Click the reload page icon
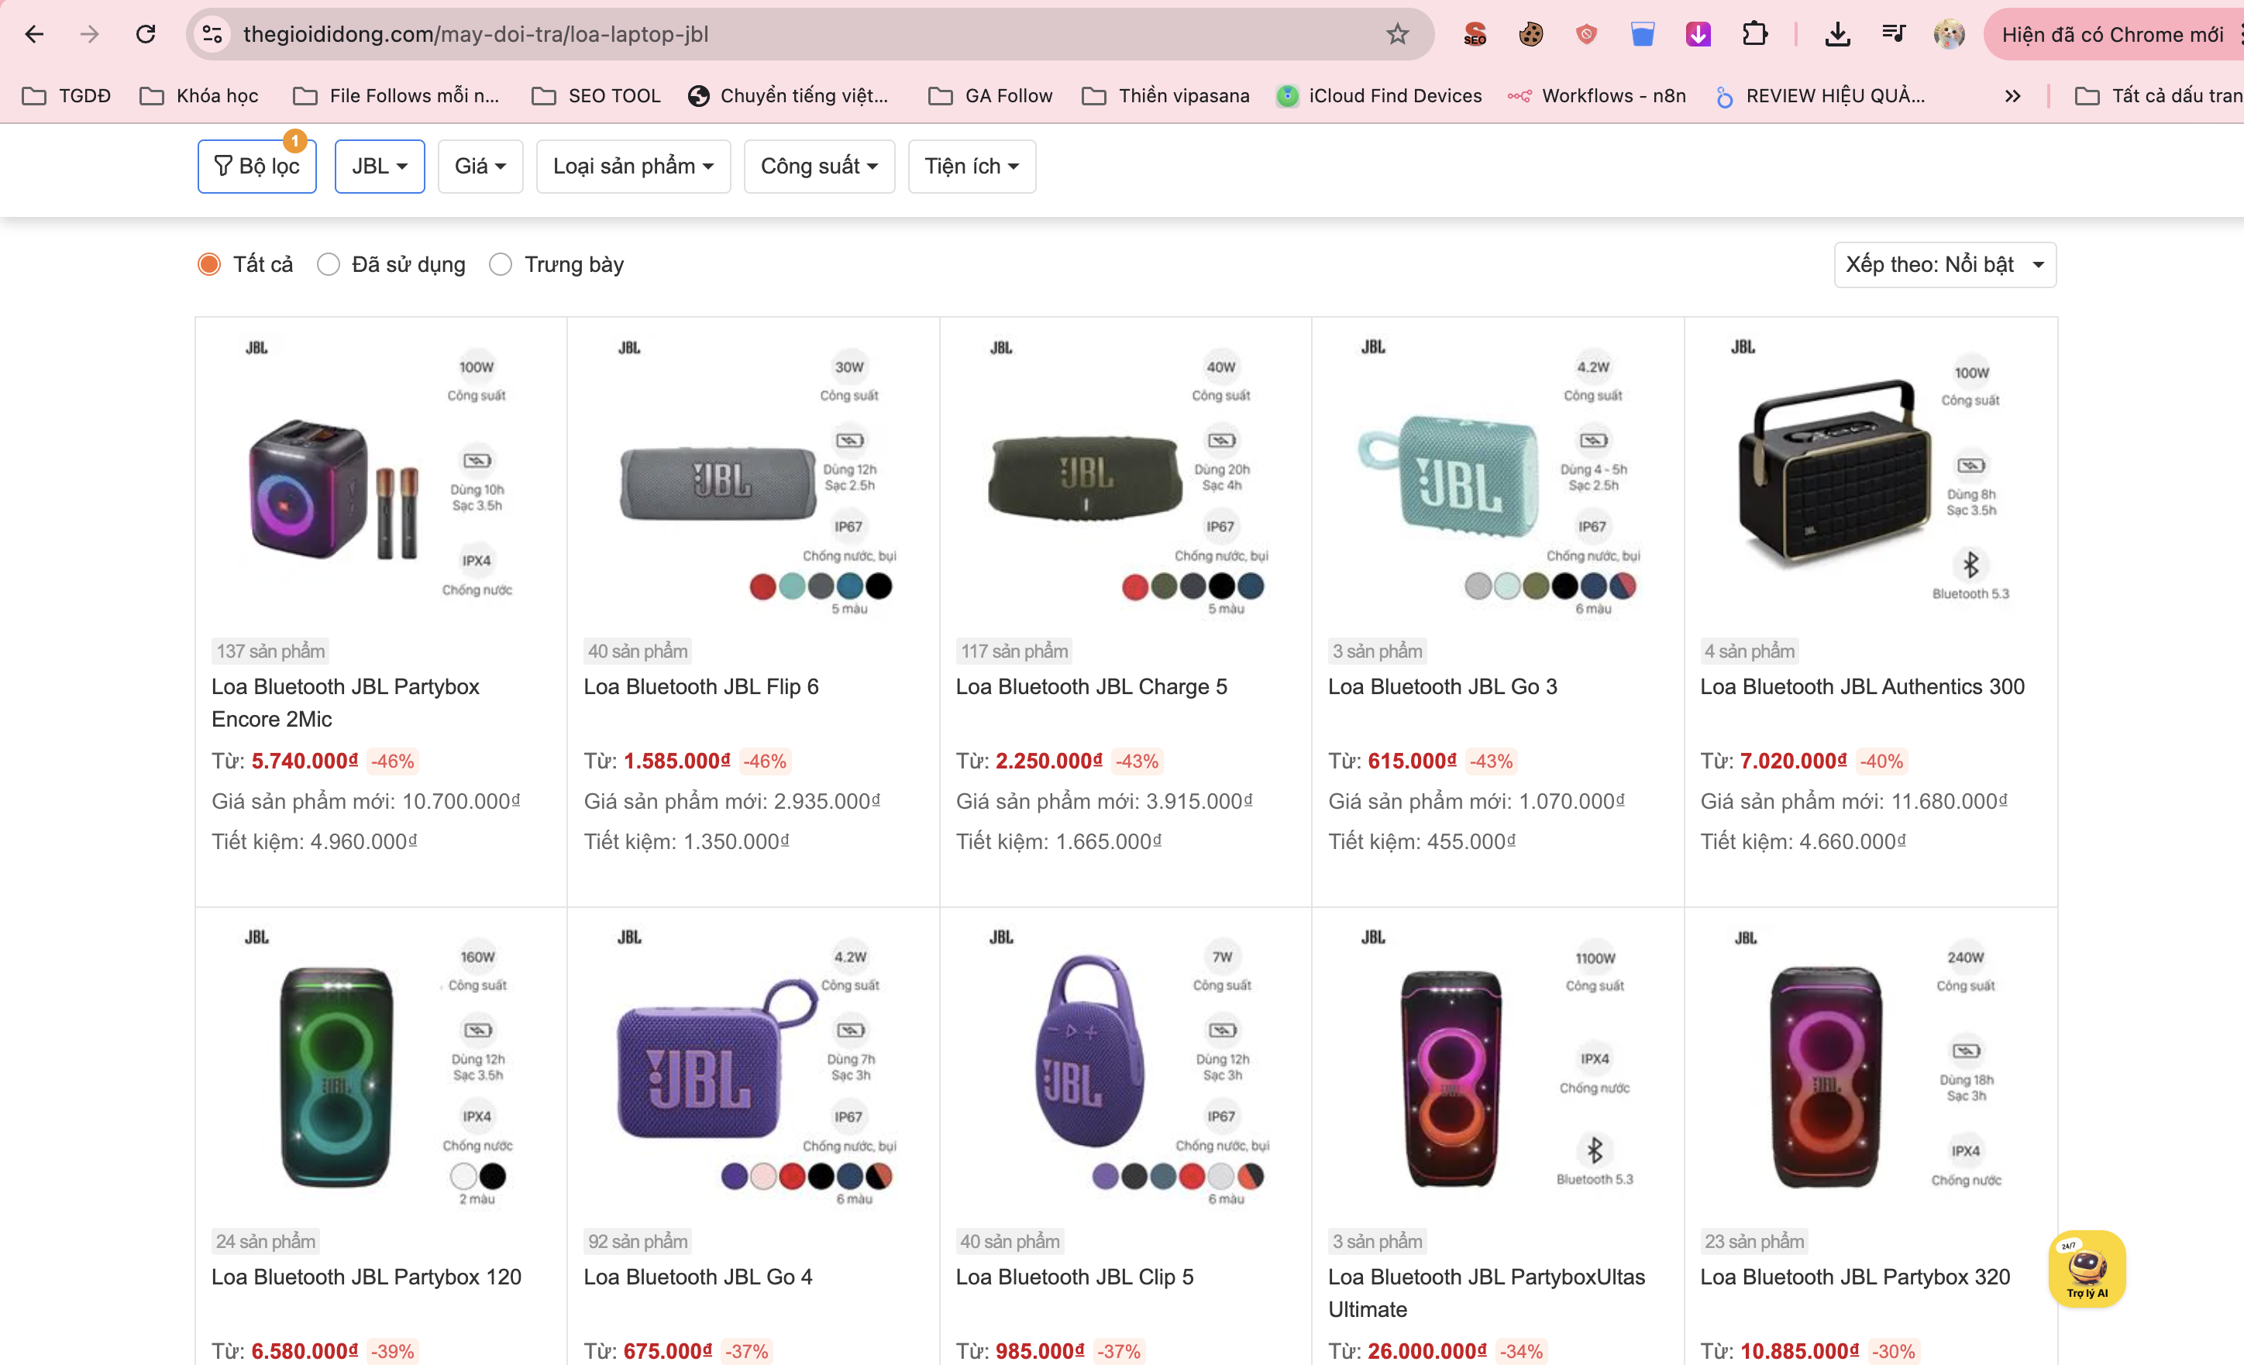The height and width of the screenshot is (1365, 2244). (146, 33)
